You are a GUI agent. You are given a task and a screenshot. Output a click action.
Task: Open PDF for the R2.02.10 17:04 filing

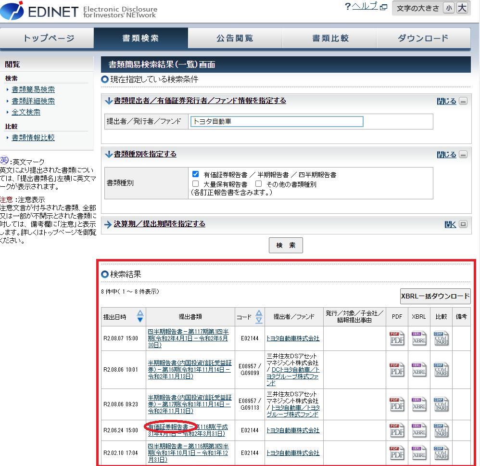397,453
